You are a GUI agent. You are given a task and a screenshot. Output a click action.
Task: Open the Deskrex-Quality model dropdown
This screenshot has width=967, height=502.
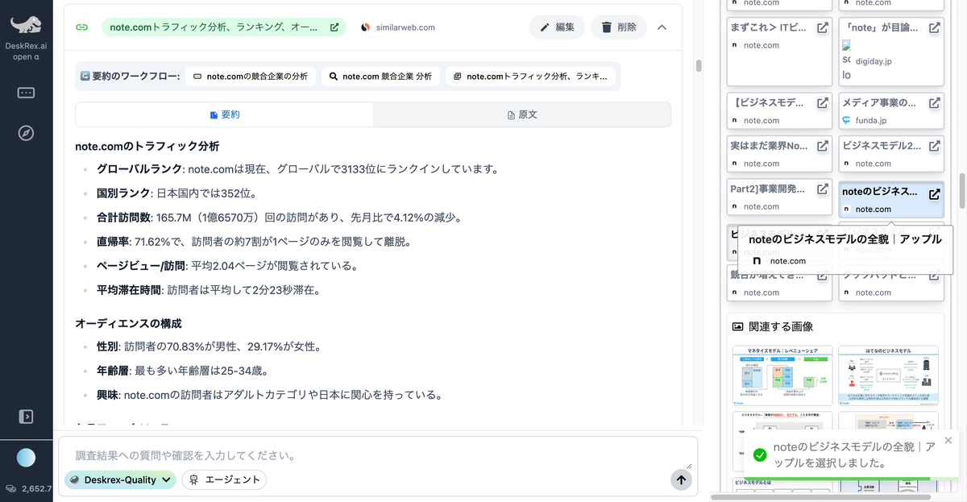tap(120, 479)
